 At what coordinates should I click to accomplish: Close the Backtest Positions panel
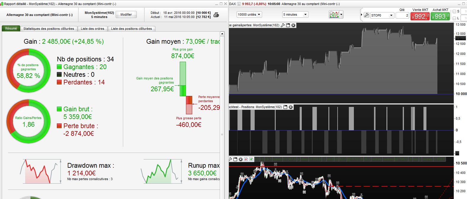pos(291,107)
